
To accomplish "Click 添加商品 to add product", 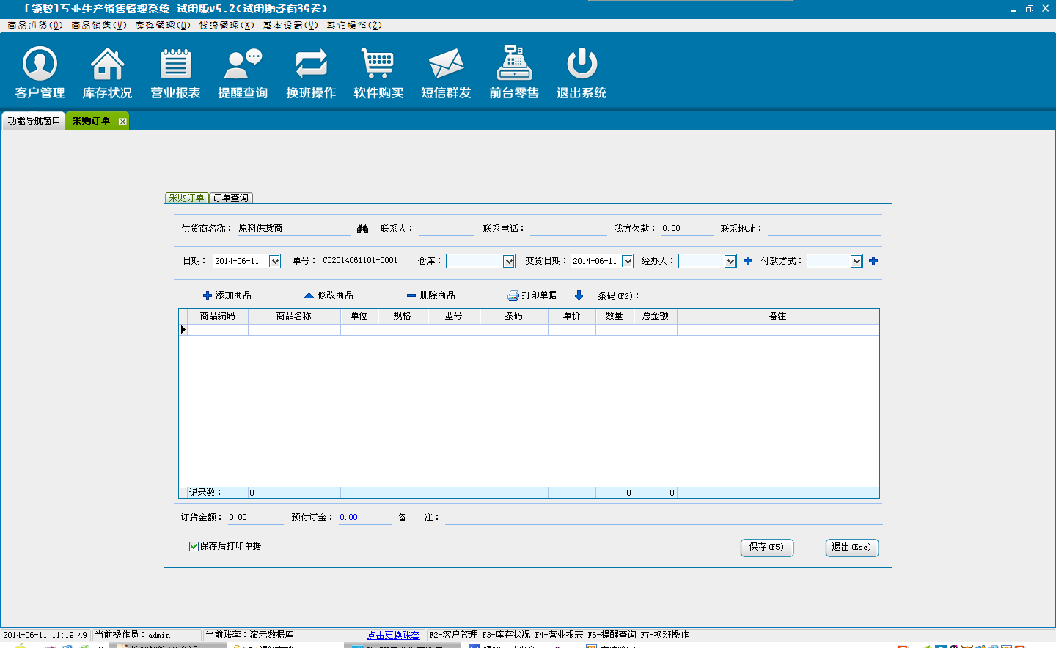I will tap(227, 295).
